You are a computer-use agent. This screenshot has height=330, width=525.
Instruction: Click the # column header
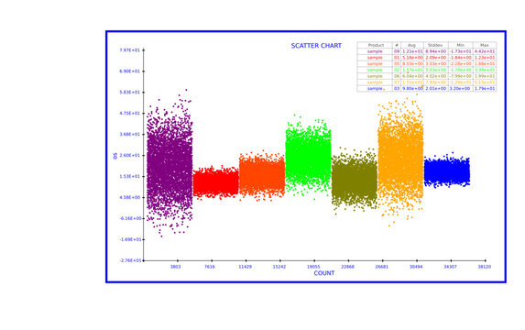tap(397, 45)
